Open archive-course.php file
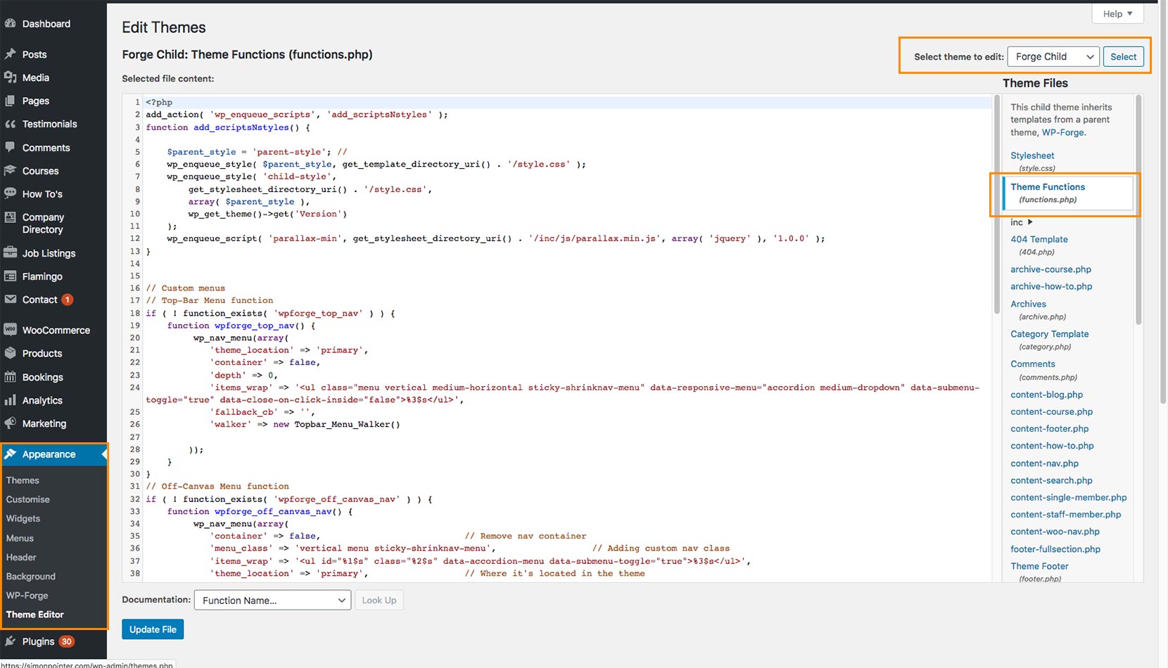 click(1050, 269)
